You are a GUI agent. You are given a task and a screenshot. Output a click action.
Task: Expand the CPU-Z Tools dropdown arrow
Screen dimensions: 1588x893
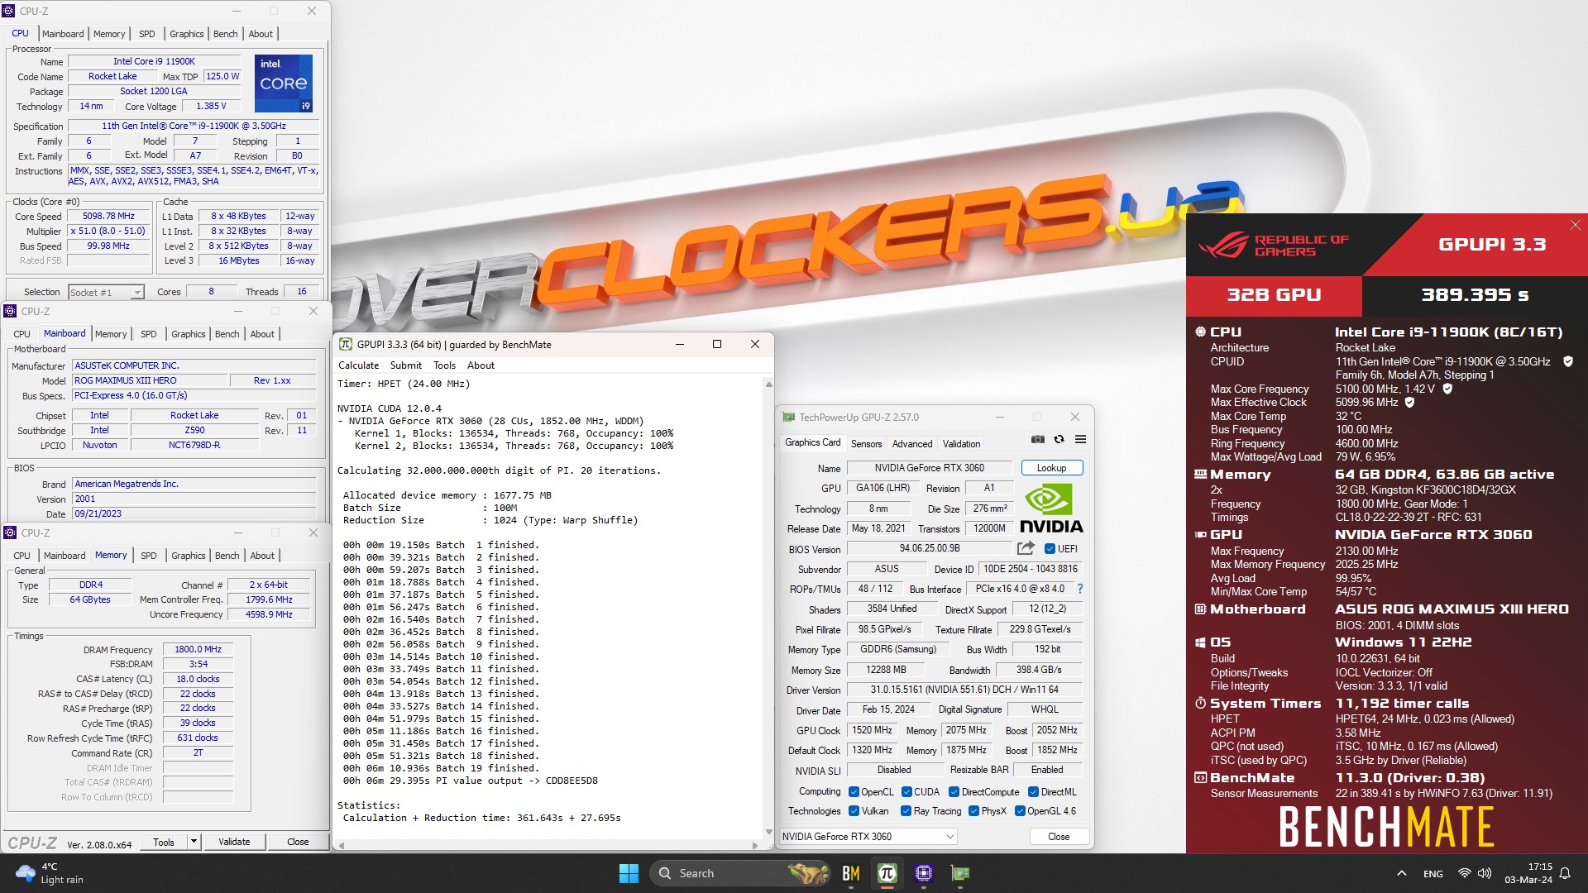pyautogui.click(x=194, y=842)
